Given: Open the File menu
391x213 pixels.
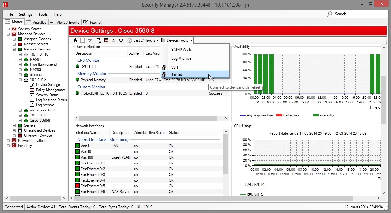Looking at the screenshot, I should tap(10, 14).
